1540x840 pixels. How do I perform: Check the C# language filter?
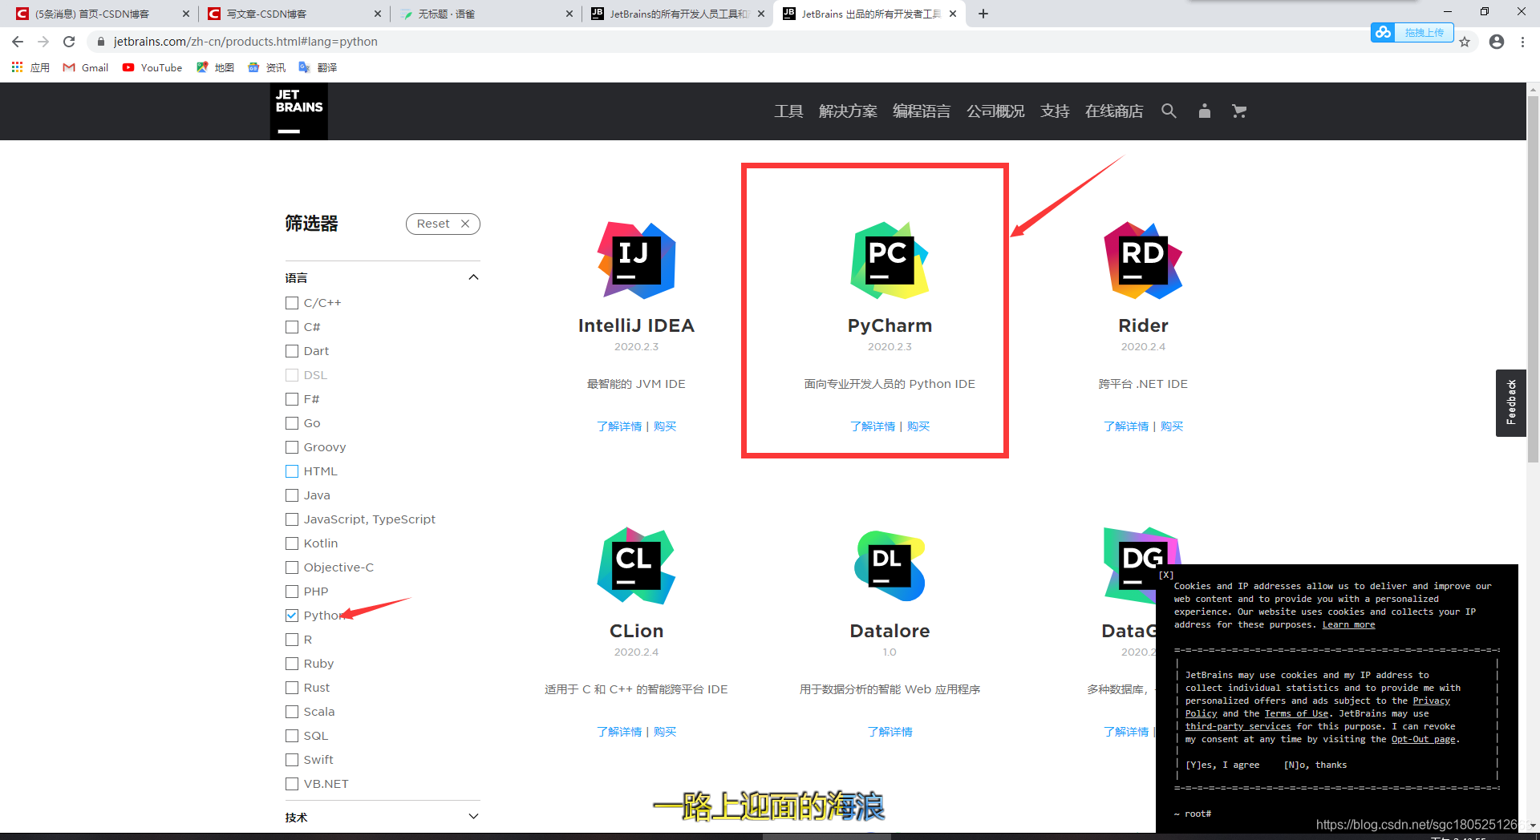pyautogui.click(x=292, y=327)
